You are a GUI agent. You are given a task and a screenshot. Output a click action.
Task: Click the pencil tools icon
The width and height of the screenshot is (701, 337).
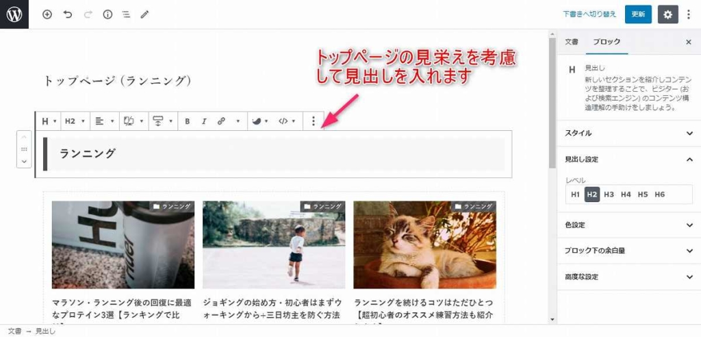click(x=144, y=14)
